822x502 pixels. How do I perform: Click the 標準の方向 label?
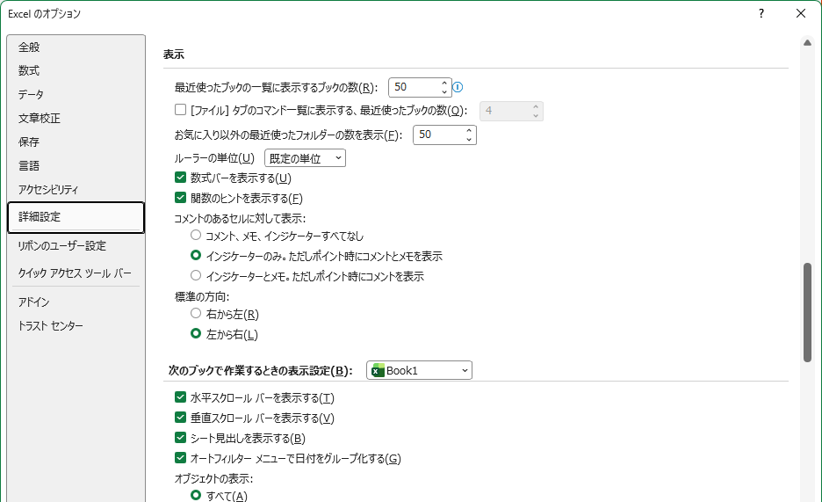tap(202, 297)
